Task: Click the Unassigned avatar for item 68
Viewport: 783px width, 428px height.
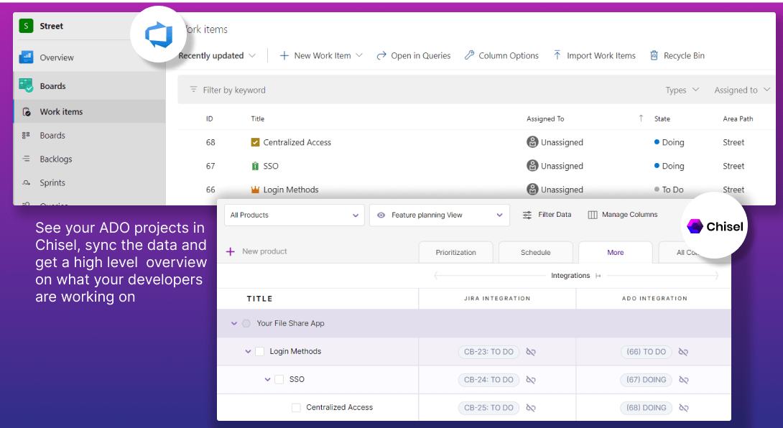Action: [532, 142]
